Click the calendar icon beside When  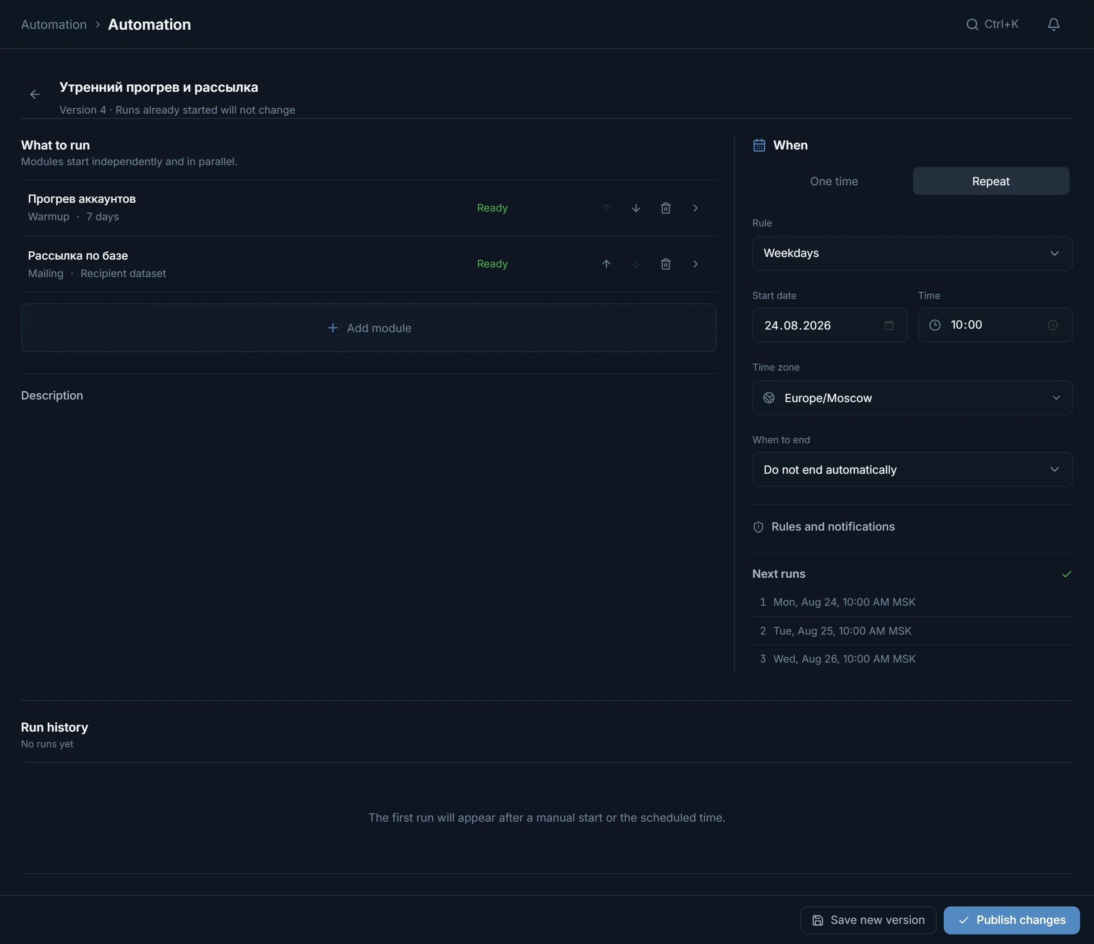[759, 145]
